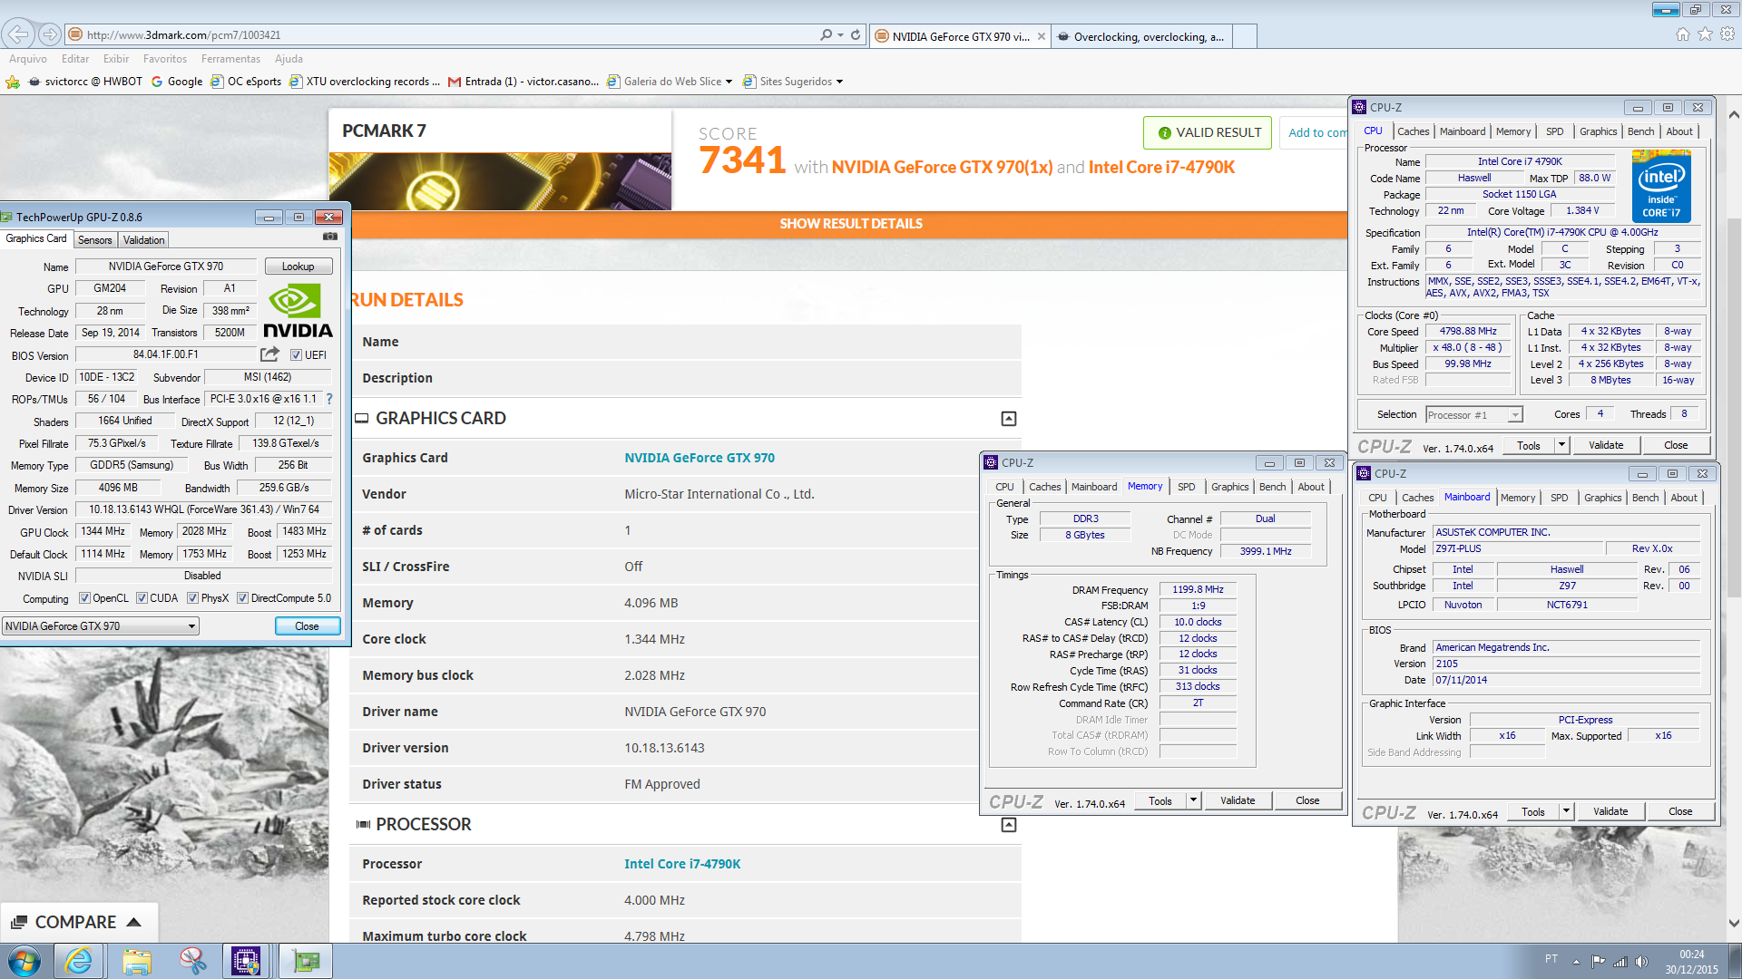1742x979 pixels.
Task: Open the Sites Sugeridos bookmark dropdown
Action: coord(839,82)
